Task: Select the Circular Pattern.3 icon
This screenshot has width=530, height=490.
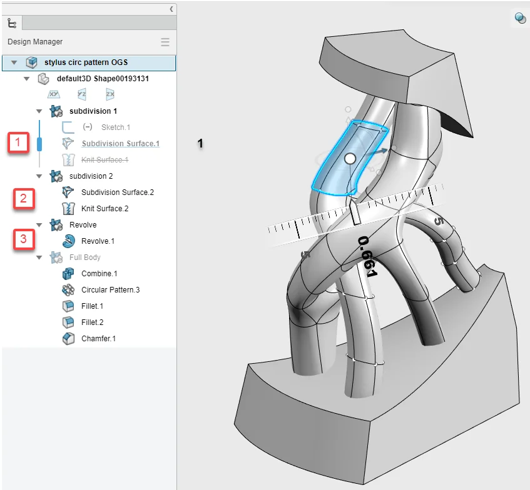Action: (x=69, y=290)
